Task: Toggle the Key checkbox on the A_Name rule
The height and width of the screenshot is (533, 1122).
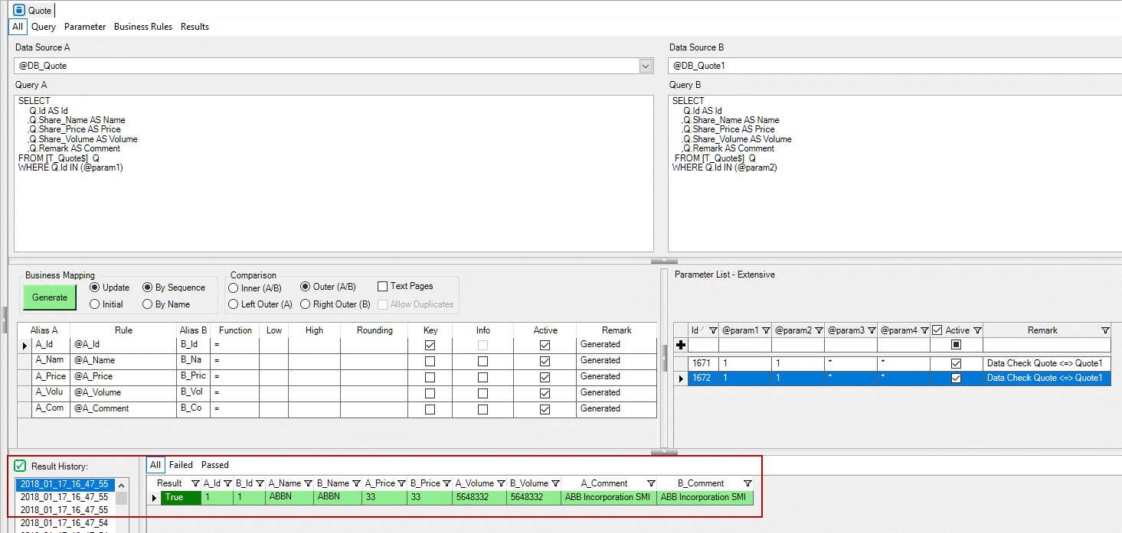Action: [x=430, y=360]
